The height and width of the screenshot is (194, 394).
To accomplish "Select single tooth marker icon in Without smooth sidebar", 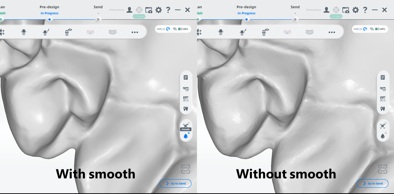I will click(x=383, y=109).
